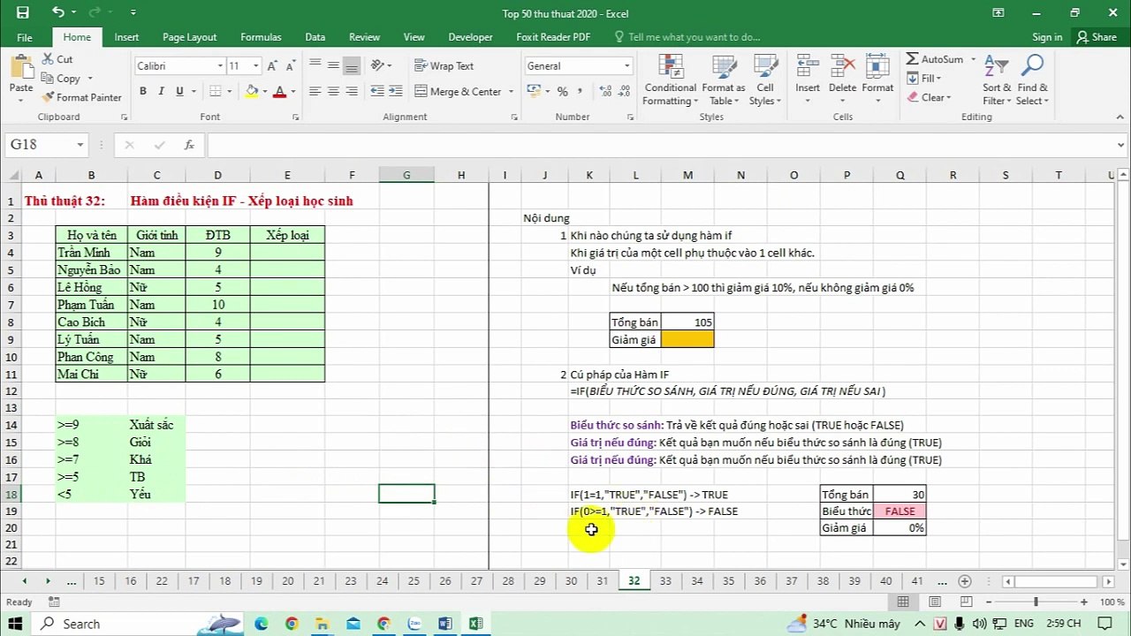Click the Find & Select button

click(x=1032, y=80)
